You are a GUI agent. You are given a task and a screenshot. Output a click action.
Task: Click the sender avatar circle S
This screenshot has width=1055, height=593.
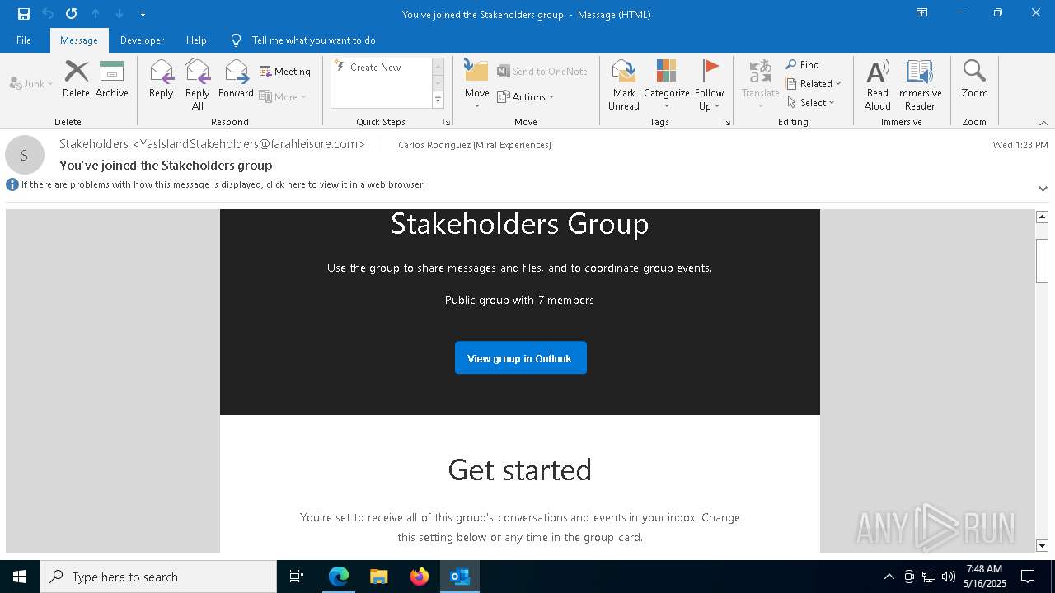click(x=25, y=155)
